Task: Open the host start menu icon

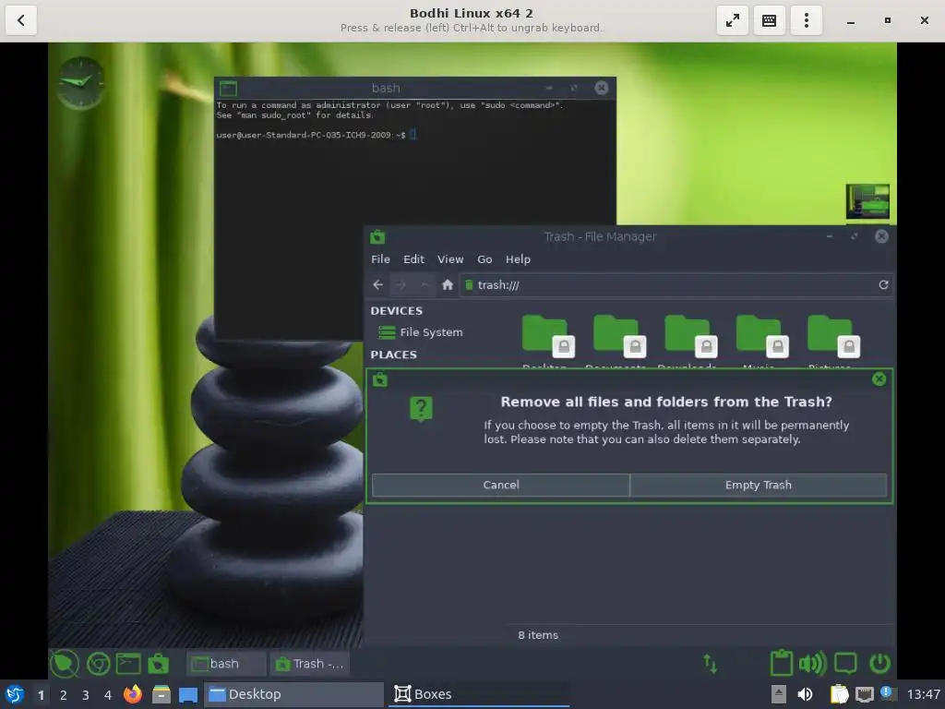Action: pyautogui.click(x=15, y=694)
